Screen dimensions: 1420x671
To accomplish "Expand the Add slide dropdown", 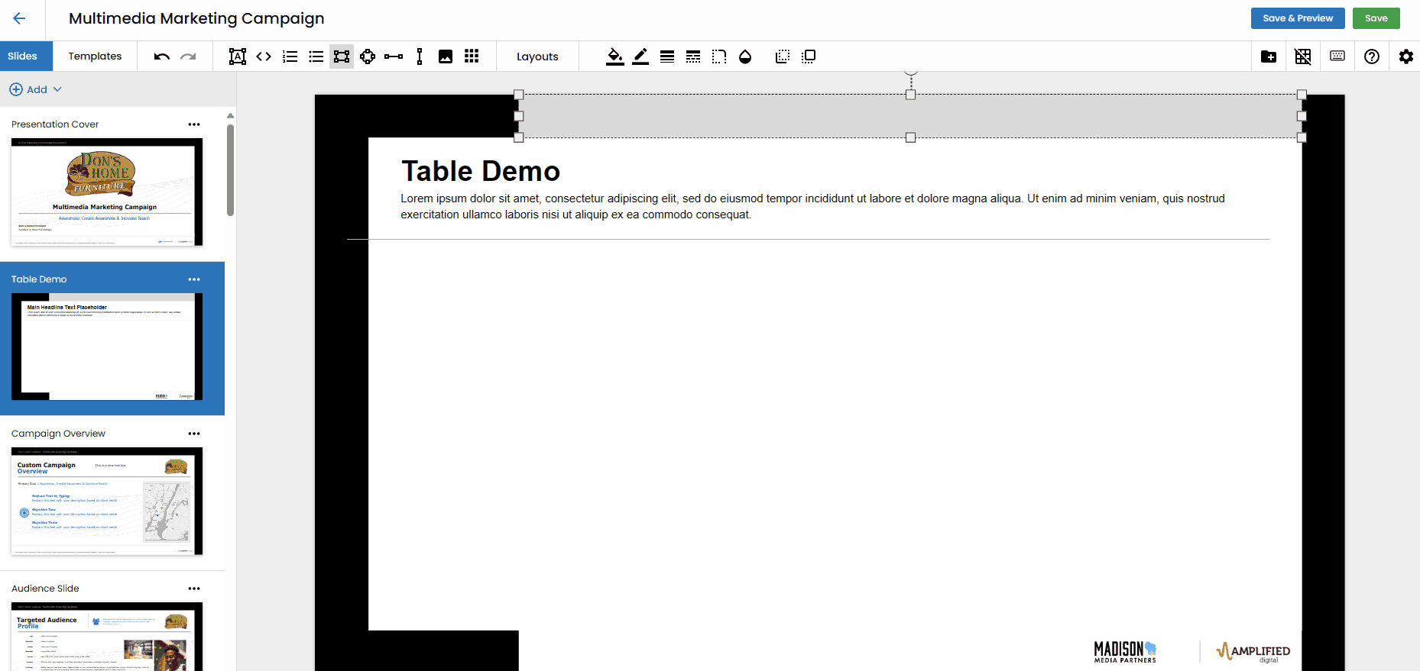I will [36, 89].
